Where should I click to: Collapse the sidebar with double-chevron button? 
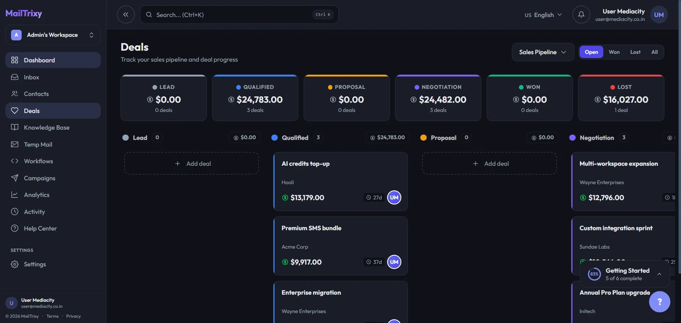126,15
